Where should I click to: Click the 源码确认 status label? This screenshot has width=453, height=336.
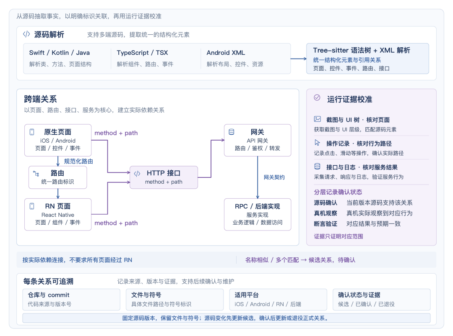(325, 203)
